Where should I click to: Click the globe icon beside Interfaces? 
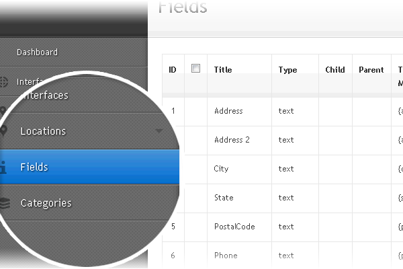[x=3, y=82]
